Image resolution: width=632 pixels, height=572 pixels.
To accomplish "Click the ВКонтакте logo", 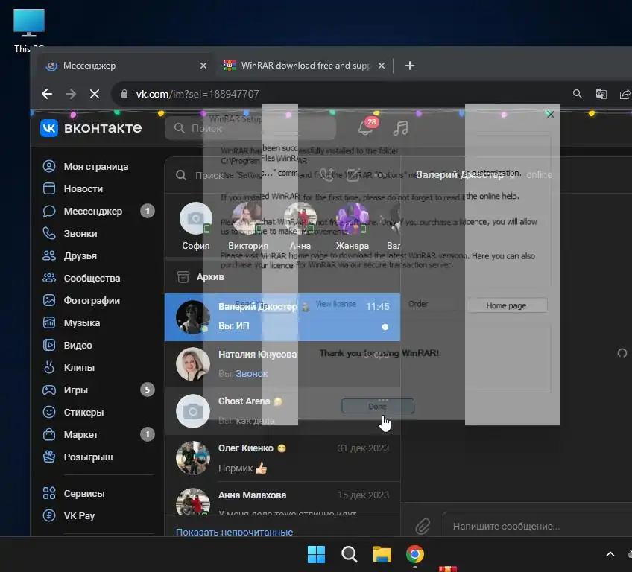I will click(91, 128).
